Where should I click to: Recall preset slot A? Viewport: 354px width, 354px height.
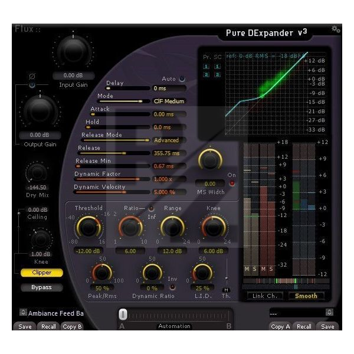click(x=48, y=326)
